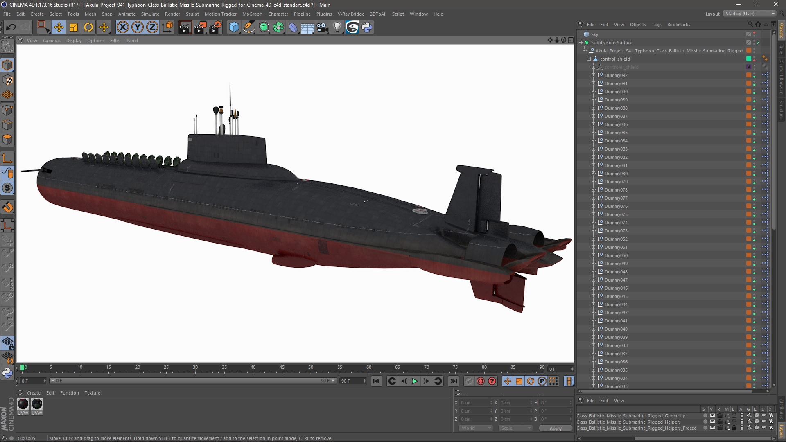Click the Apply button
Screen dimensions: 786x442
tap(556, 428)
